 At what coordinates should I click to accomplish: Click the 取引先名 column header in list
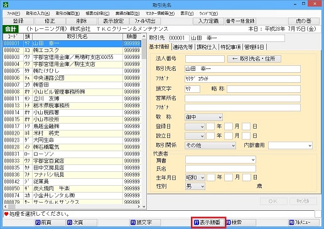pos(77,36)
